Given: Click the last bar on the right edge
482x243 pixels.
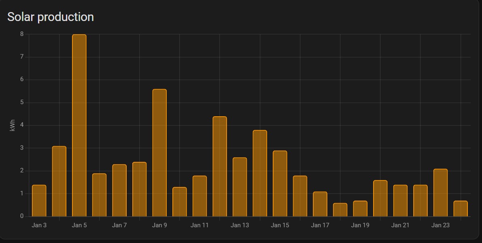Looking at the screenshot, I should click(461, 208).
